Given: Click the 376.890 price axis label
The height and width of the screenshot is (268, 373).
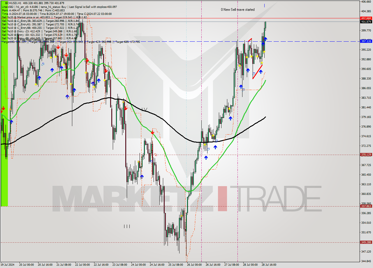Looking at the screenshot, I should point(366,127).
